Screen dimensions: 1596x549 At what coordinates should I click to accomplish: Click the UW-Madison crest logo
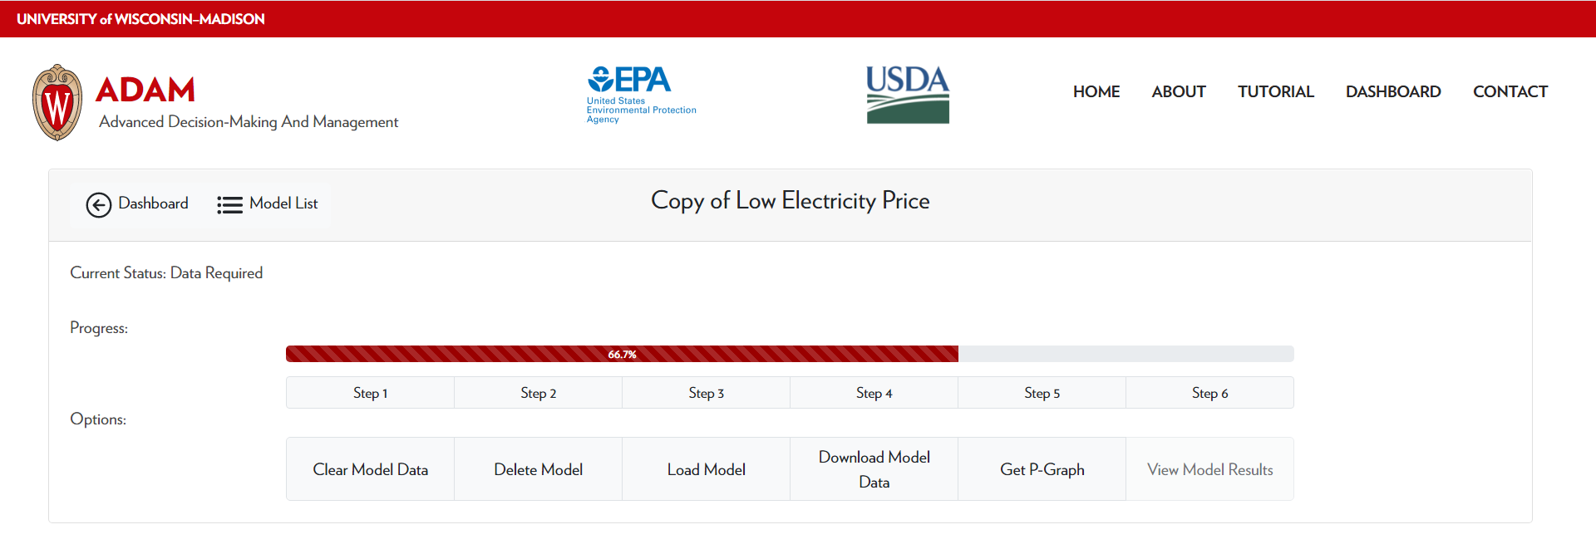(57, 103)
